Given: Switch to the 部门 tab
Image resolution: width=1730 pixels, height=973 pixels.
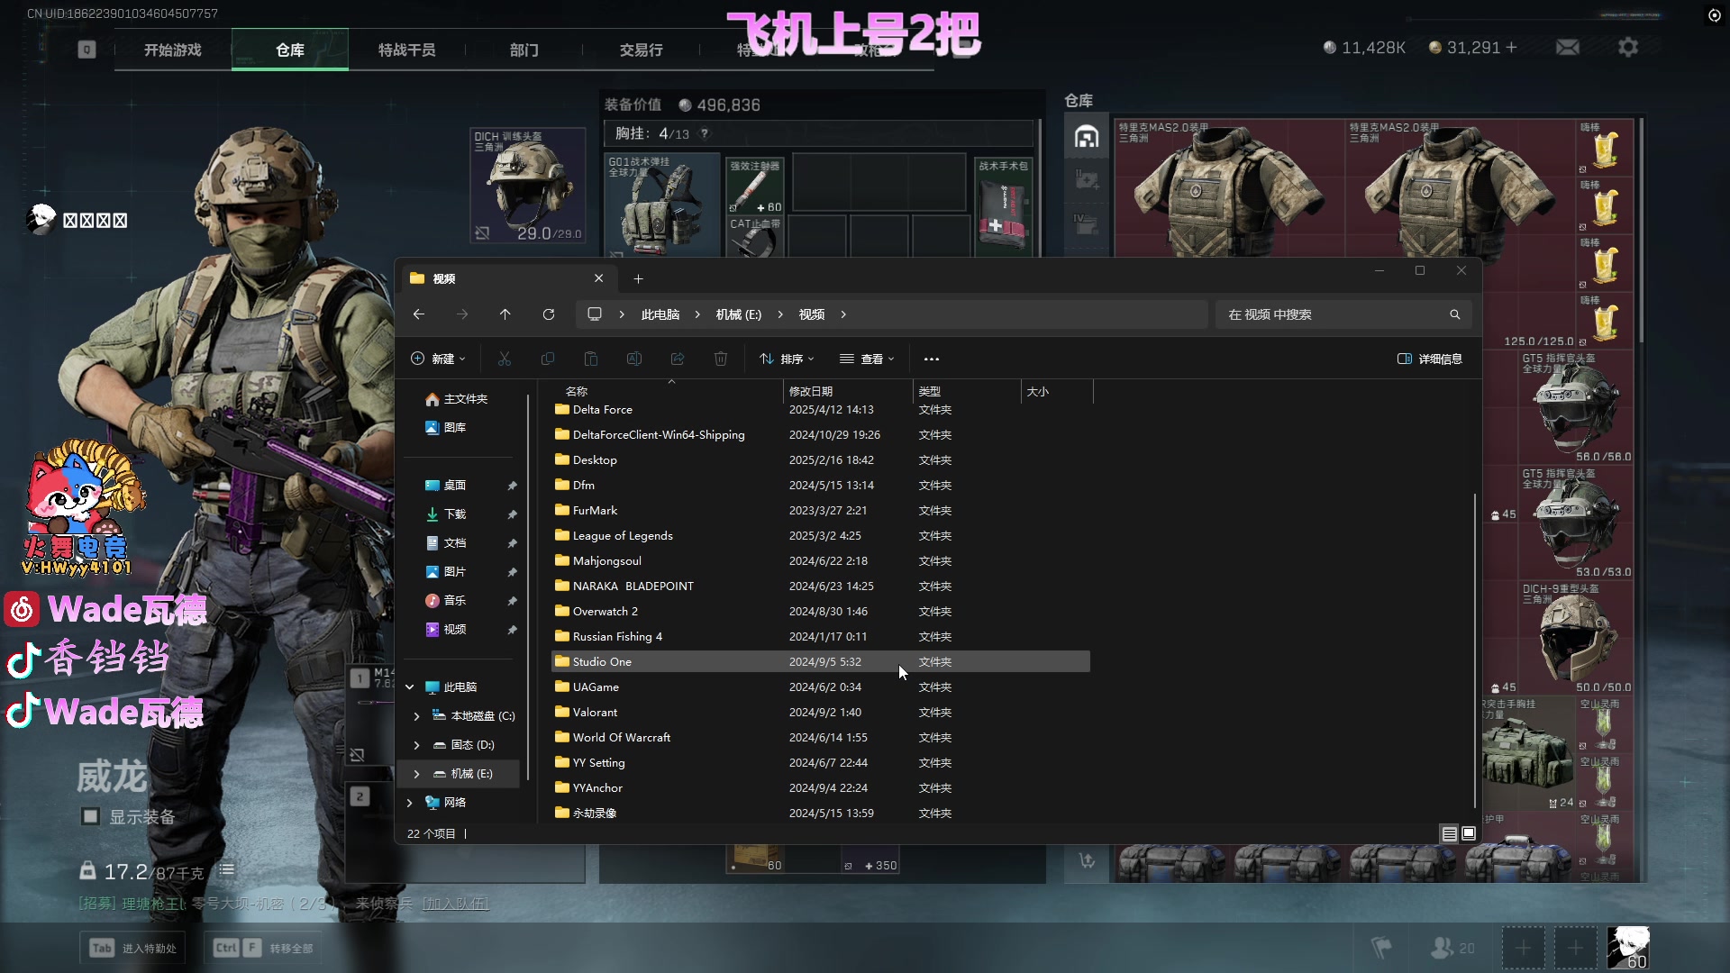Looking at the screenshot, I should (524, 50).
